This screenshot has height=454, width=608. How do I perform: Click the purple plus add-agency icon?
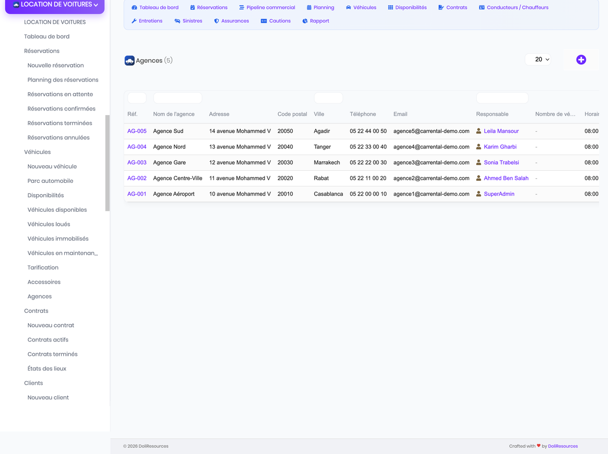pyautogui.click(x=581, y=60)
